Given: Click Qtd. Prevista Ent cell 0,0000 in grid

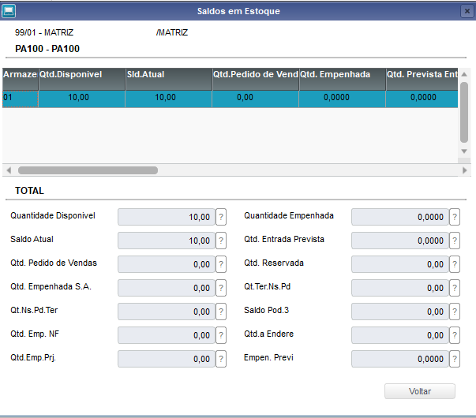Looking at the screenshot, I should (422, 99).
